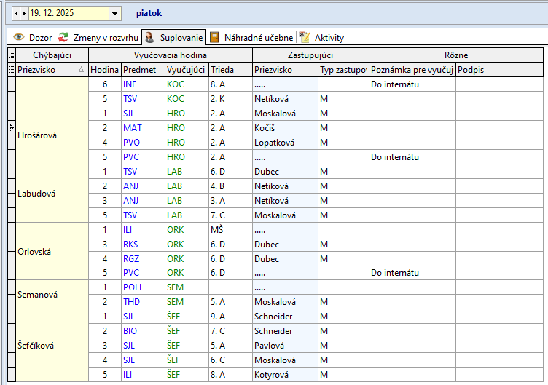Sort by the Priezvisko column sort triangle

pos(81,70)
